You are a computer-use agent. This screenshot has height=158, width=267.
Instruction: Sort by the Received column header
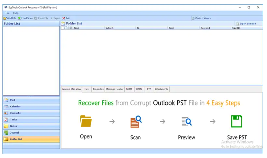point(215,28)
